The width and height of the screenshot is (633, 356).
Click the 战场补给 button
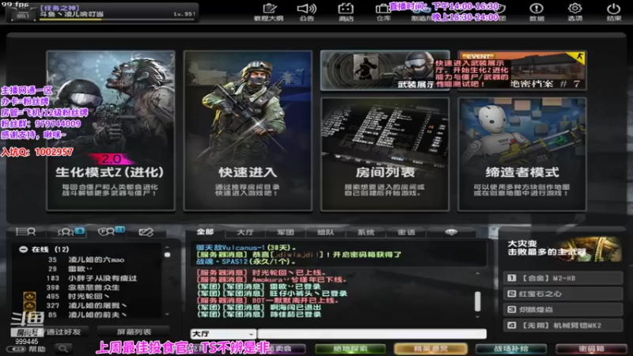[511, 348]
